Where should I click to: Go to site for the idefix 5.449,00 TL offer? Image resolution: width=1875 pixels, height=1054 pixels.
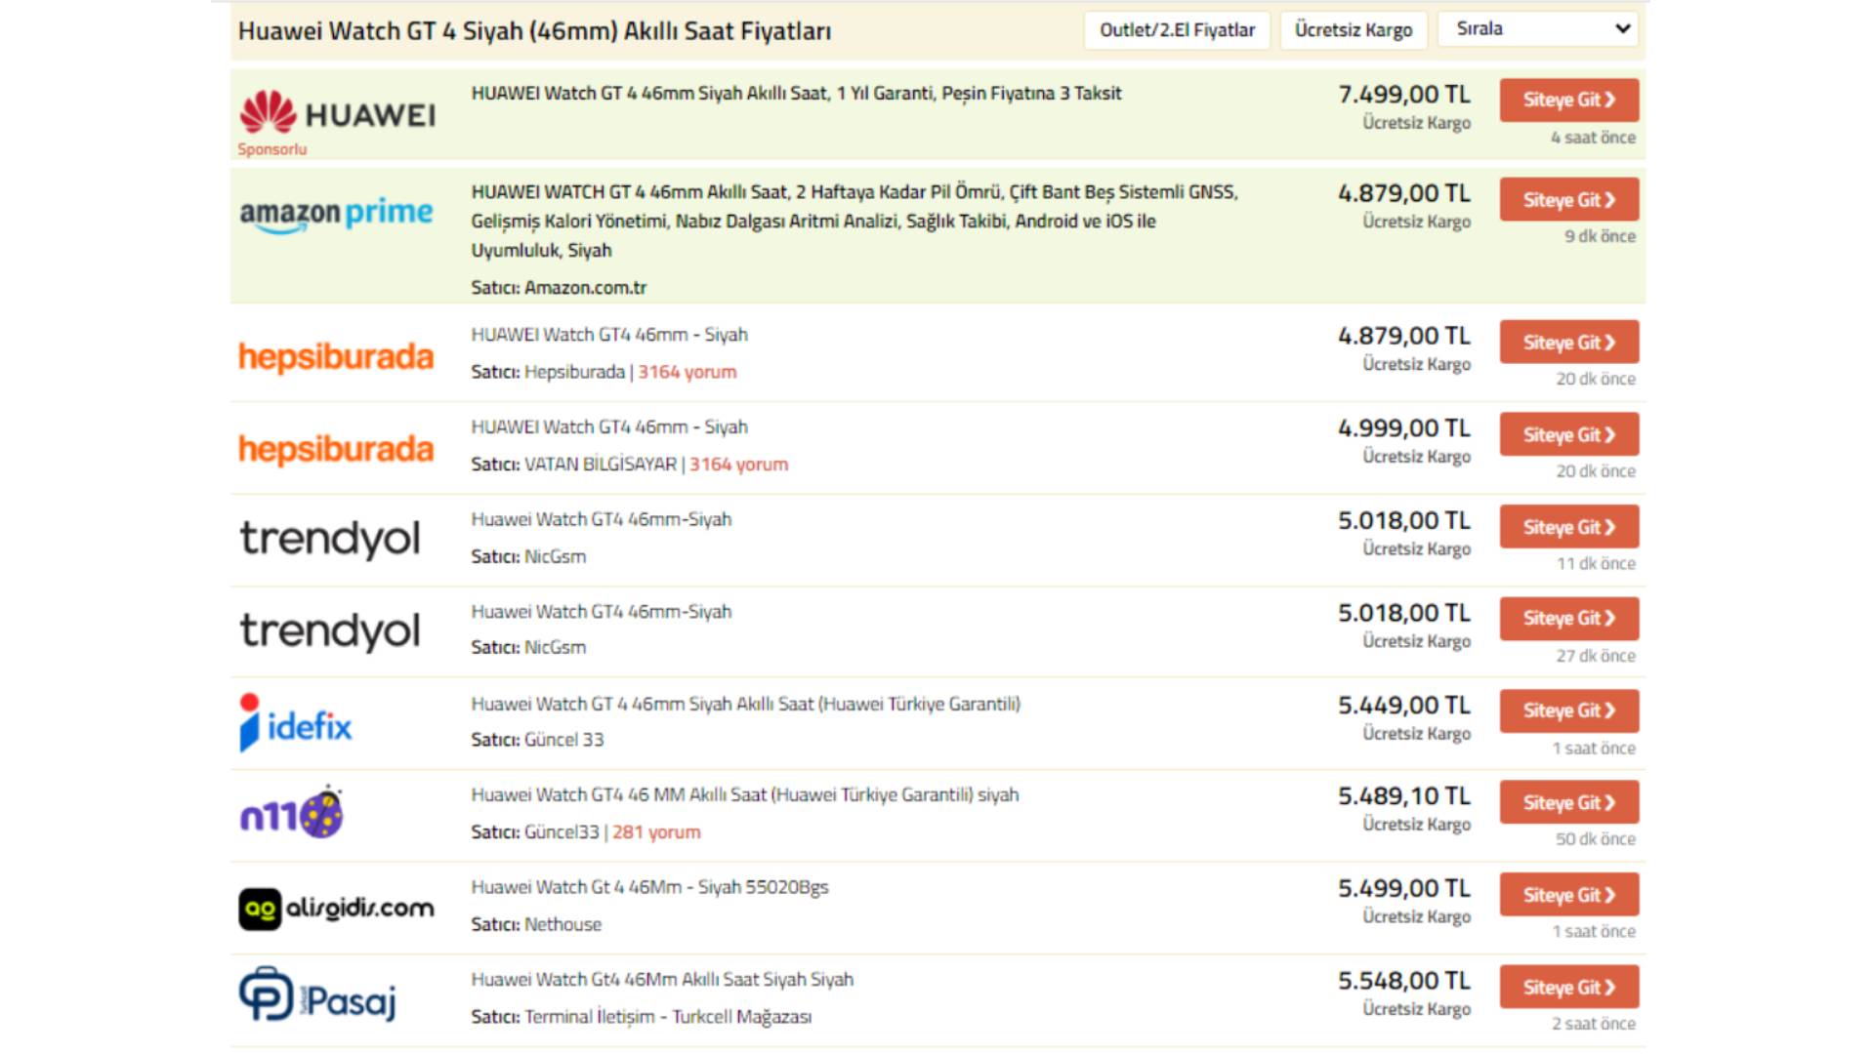point(1569,710)
